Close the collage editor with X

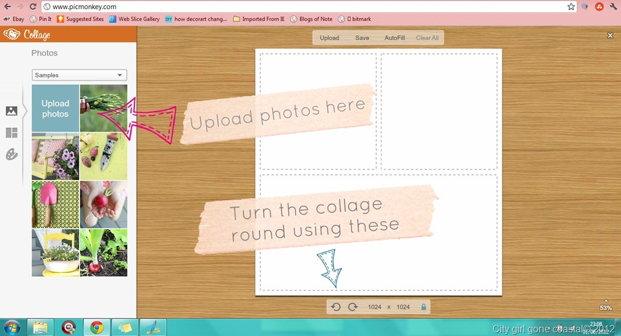pos(610,36)
